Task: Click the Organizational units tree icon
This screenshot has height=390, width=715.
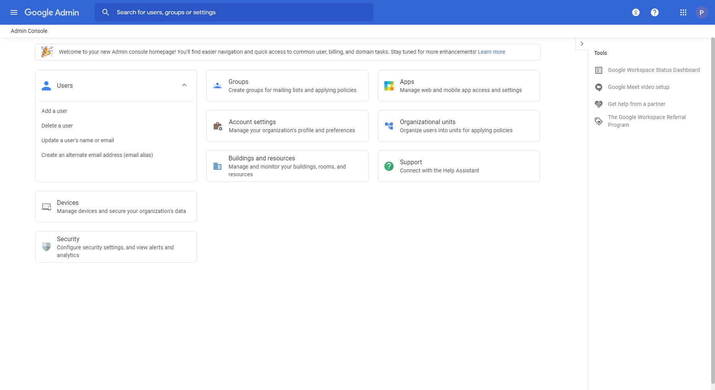Action: (389, 126)
